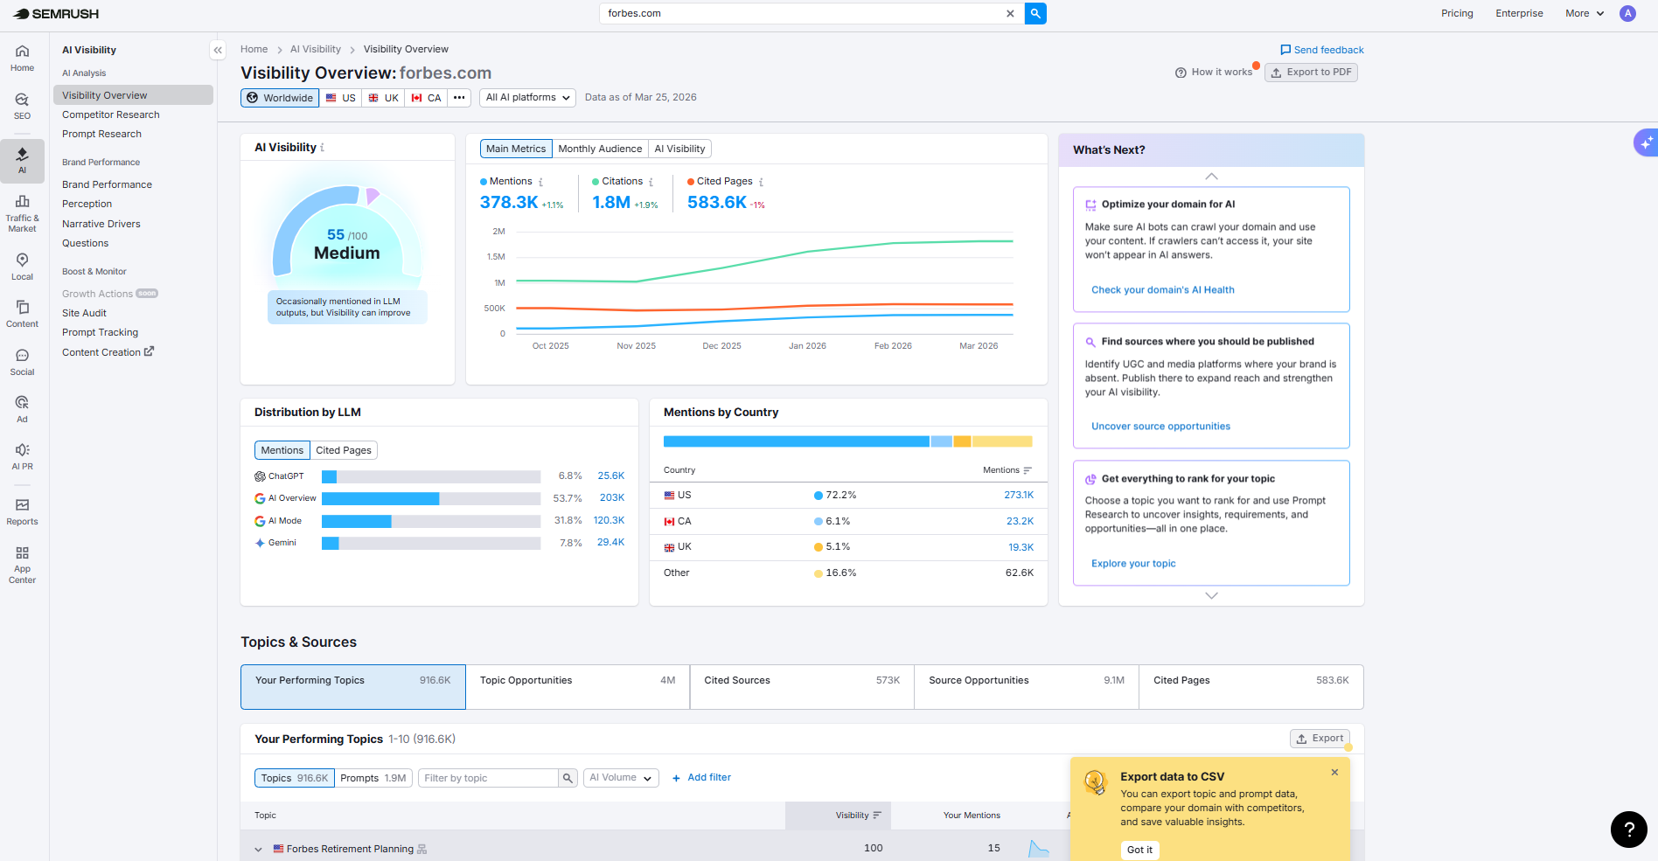Open the All AI platforms dropdown
Image resolution: width=1658 pixels, height=861 pixels.
526,97
